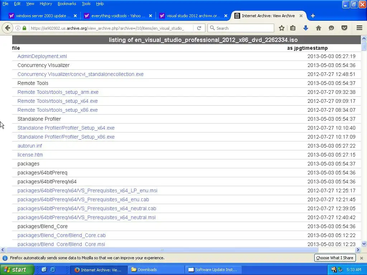367x275 pixels.
Task: Click Choose What I Share button
Action: pyautogui.click(x=335, y=258)
